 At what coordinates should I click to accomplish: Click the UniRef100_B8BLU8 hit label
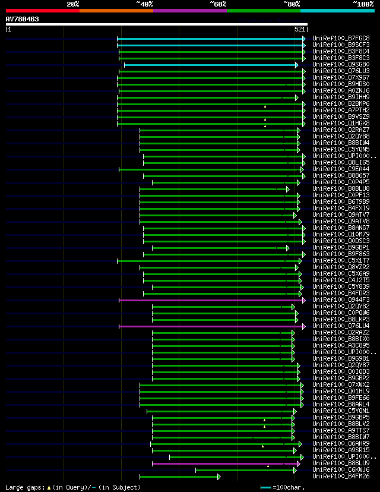tap(341, 188)
